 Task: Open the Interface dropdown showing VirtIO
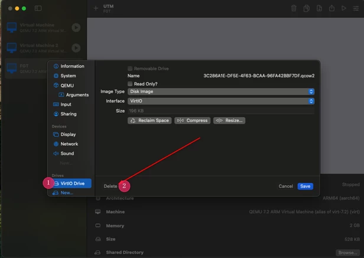click(221, 101)
